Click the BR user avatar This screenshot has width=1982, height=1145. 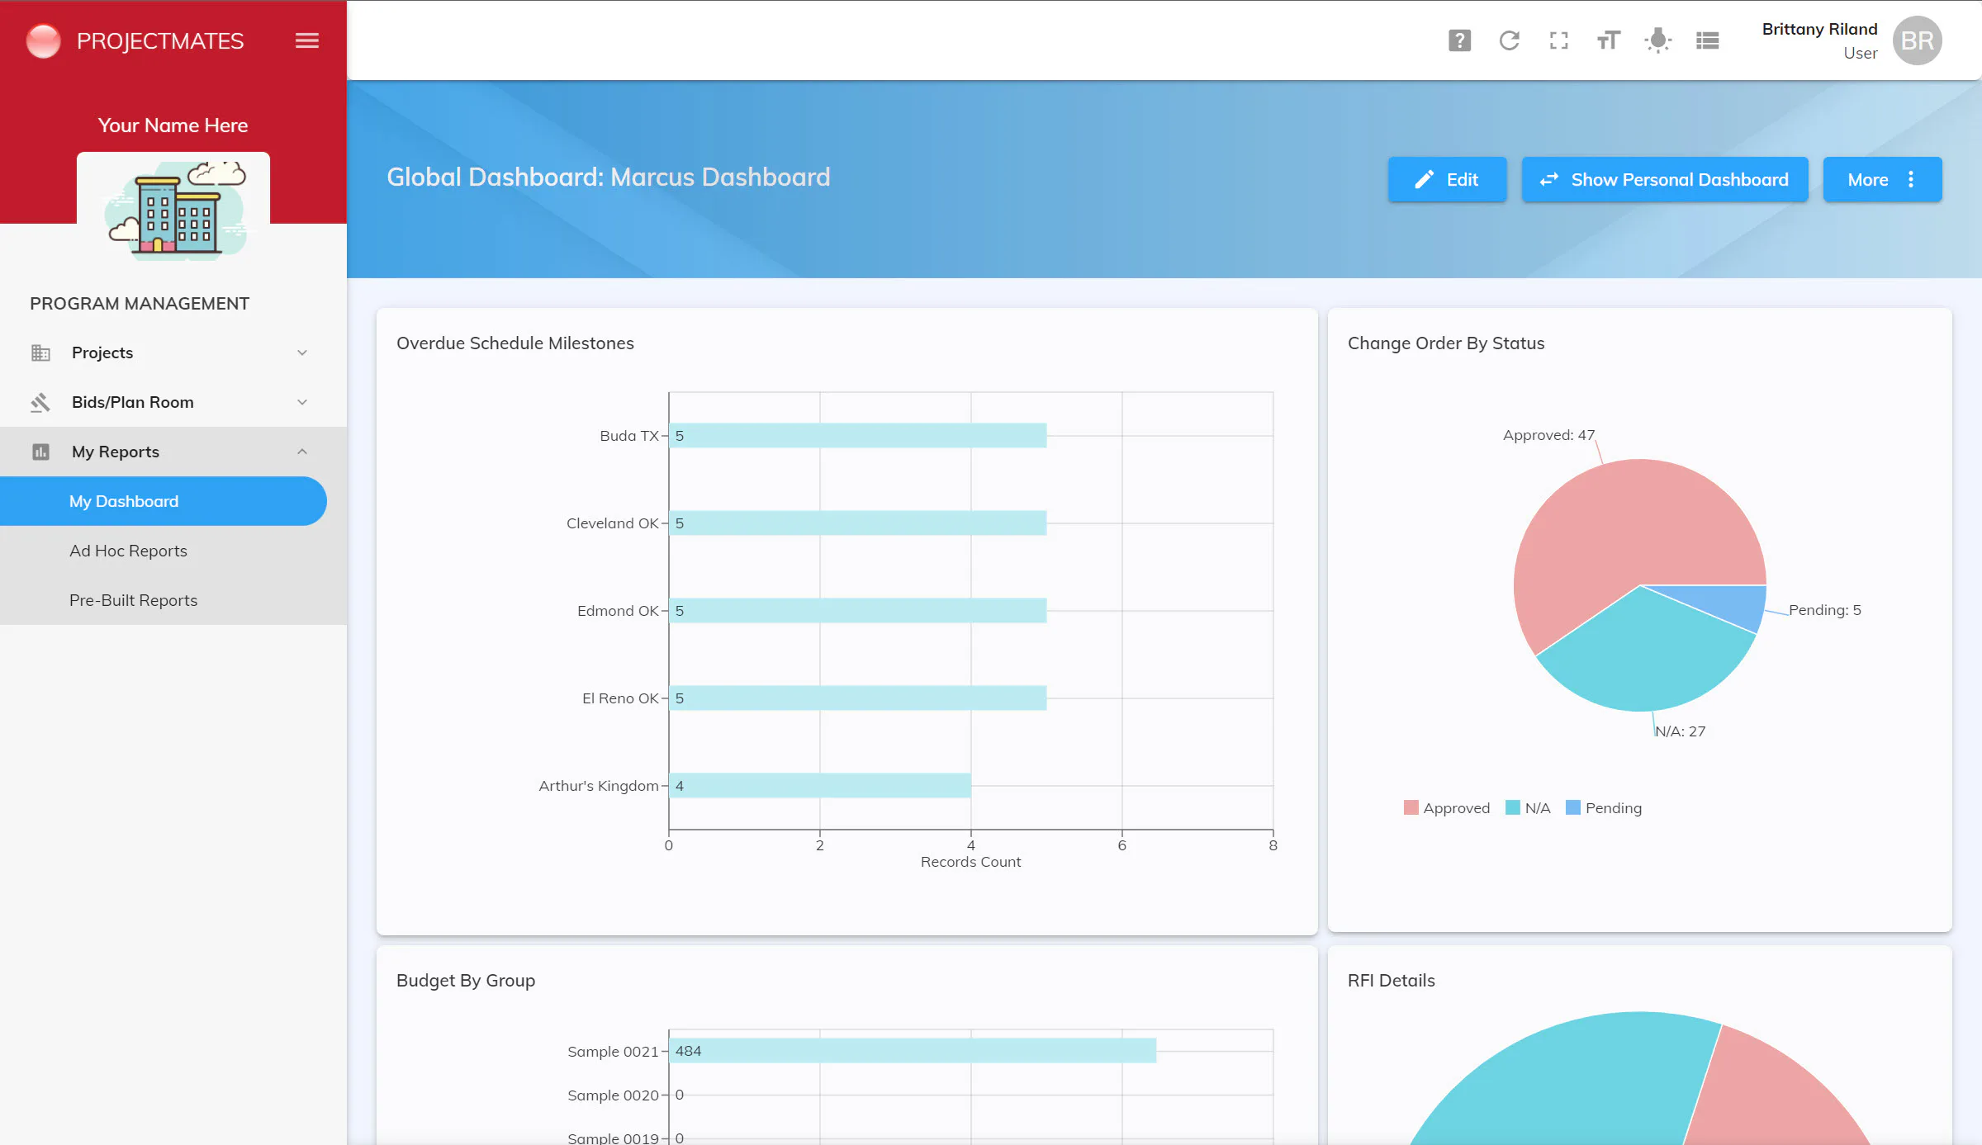1917,40
